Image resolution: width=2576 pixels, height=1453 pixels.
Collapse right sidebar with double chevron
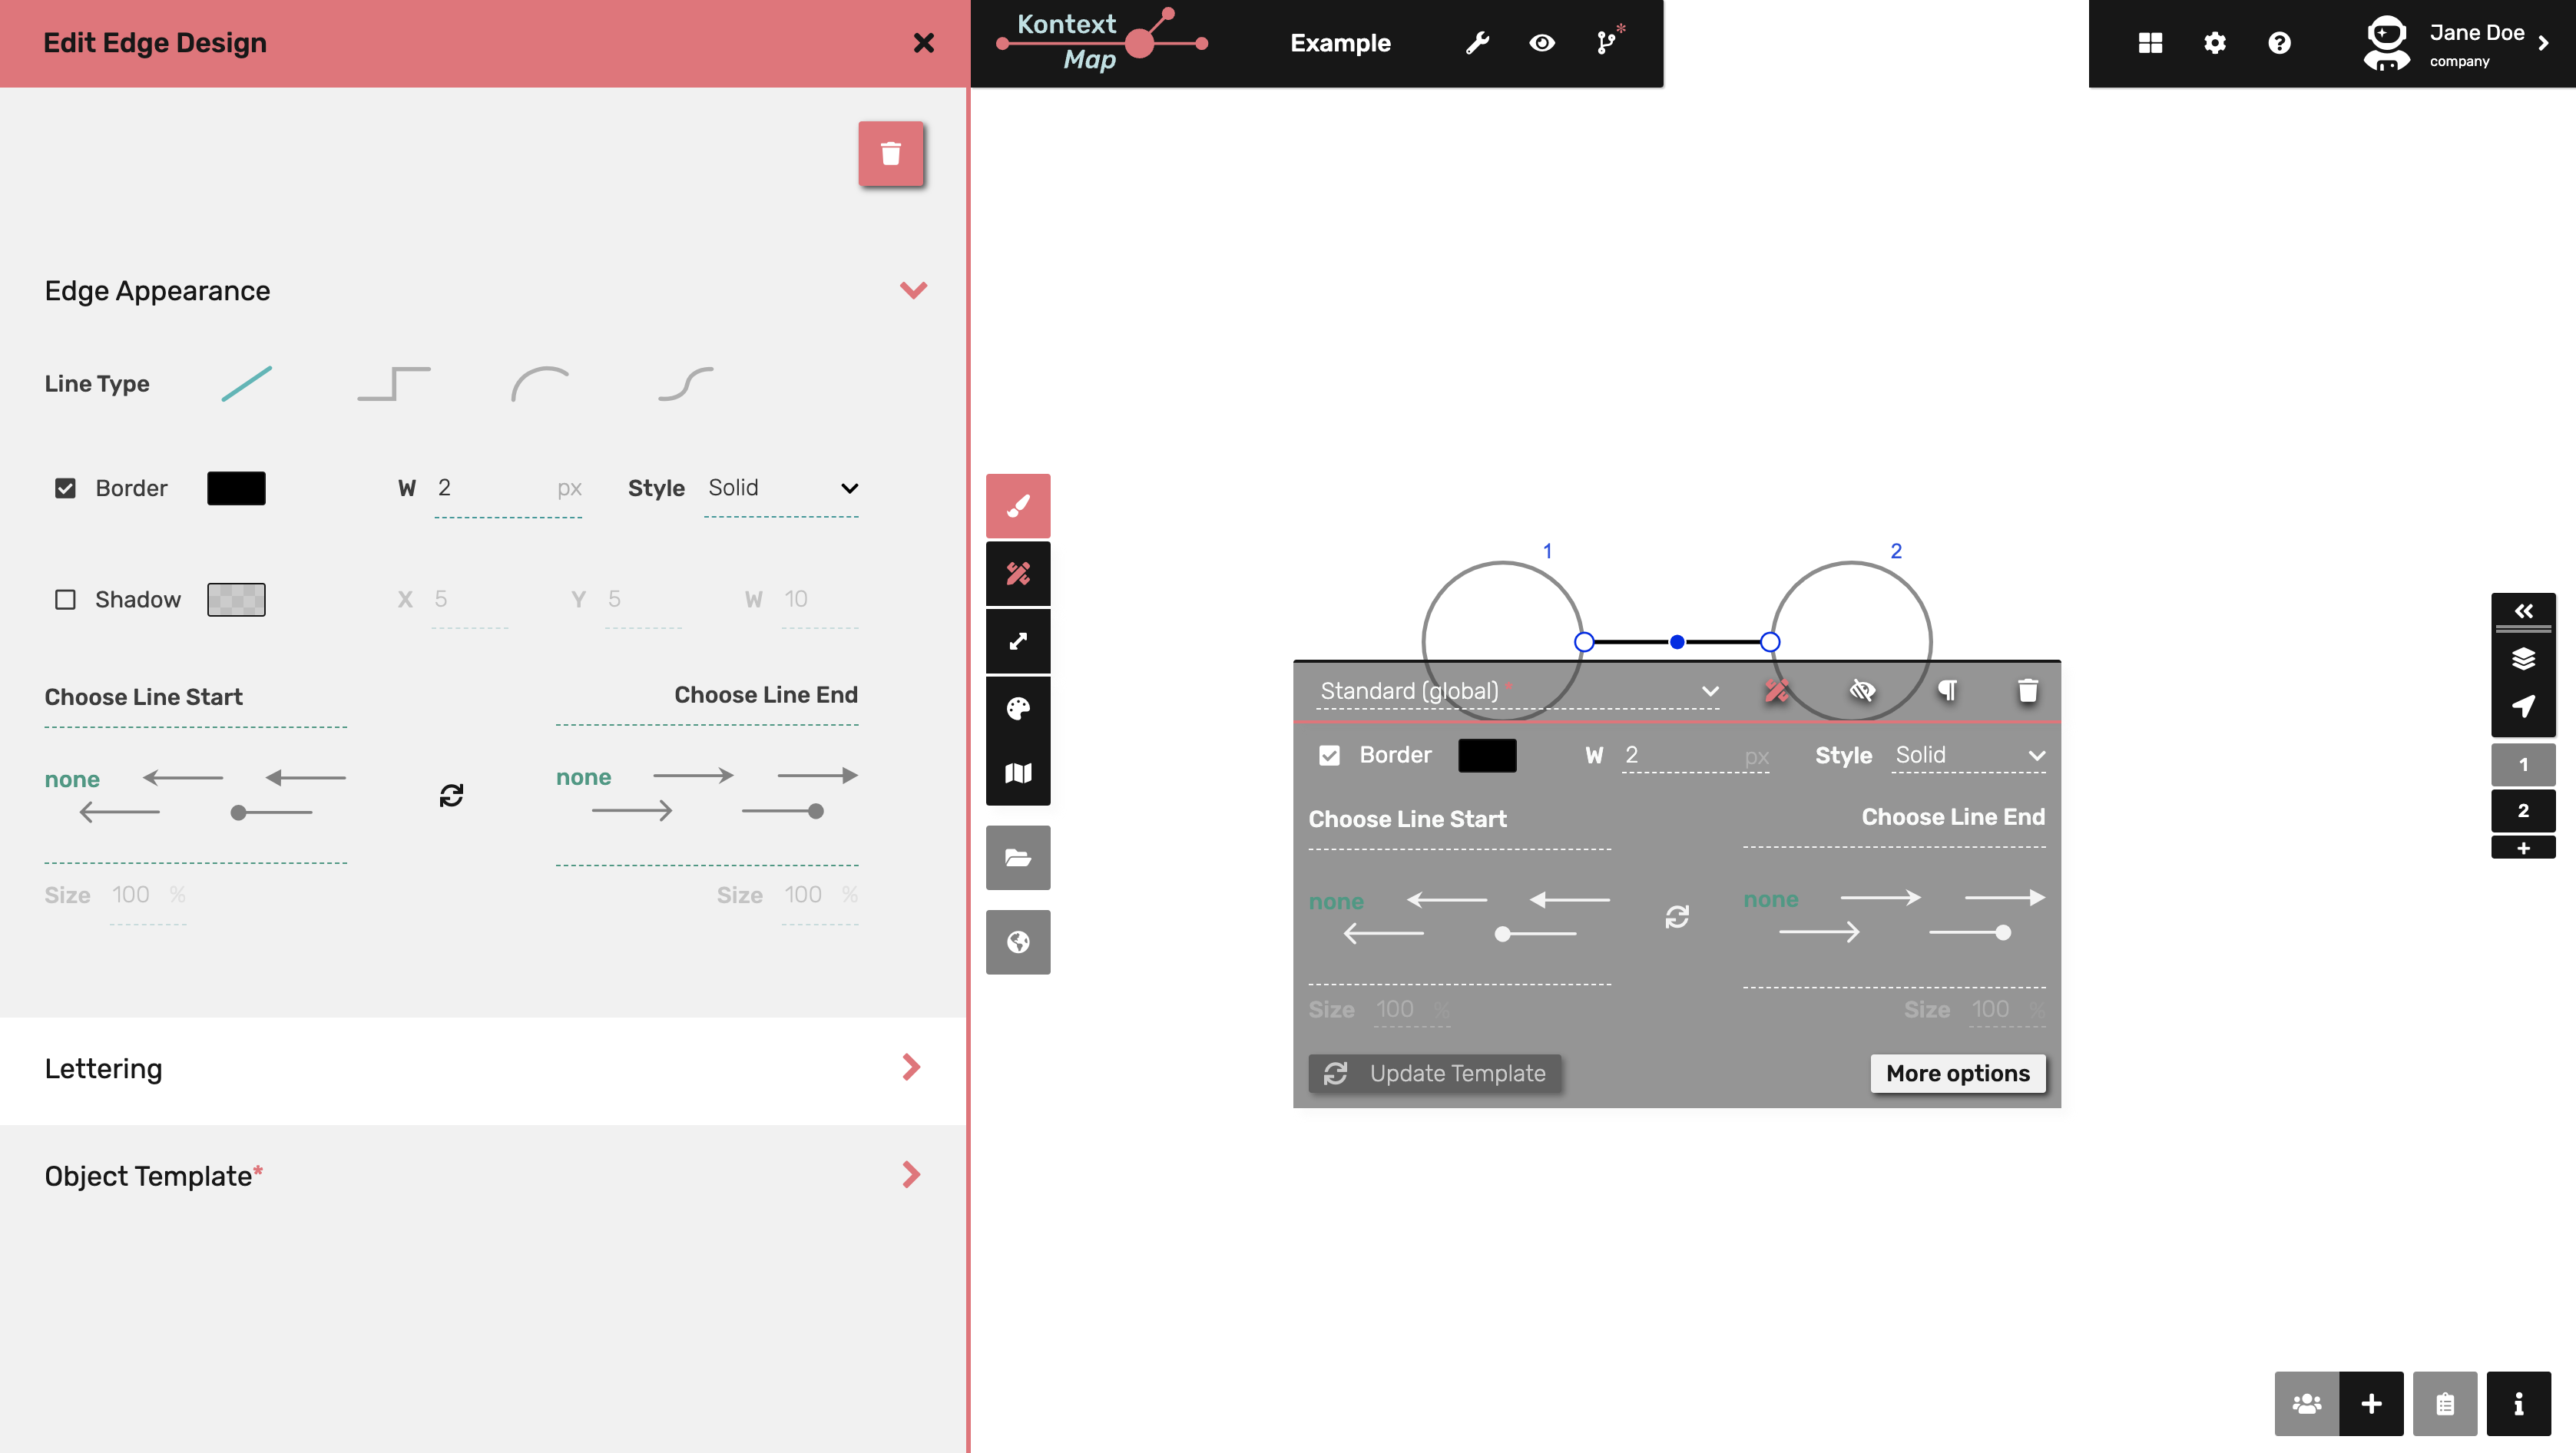pos(2523,611)
